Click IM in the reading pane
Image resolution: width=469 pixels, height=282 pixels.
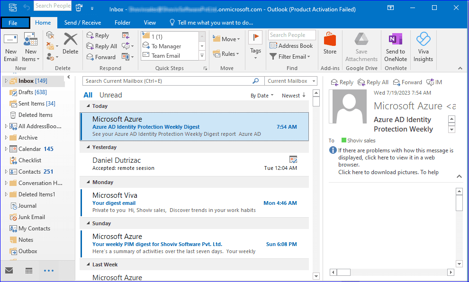[x=434, y=82]
